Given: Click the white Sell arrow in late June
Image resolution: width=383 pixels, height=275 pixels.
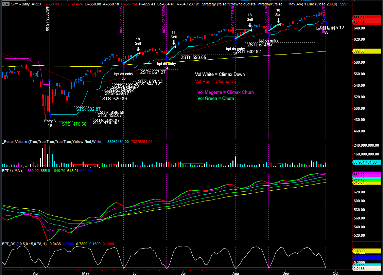Looking at the screenshot, I should 174,43.
